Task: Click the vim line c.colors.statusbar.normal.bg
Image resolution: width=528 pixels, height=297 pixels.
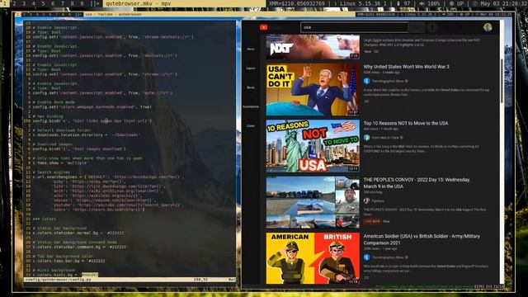Action: [78, 233]
